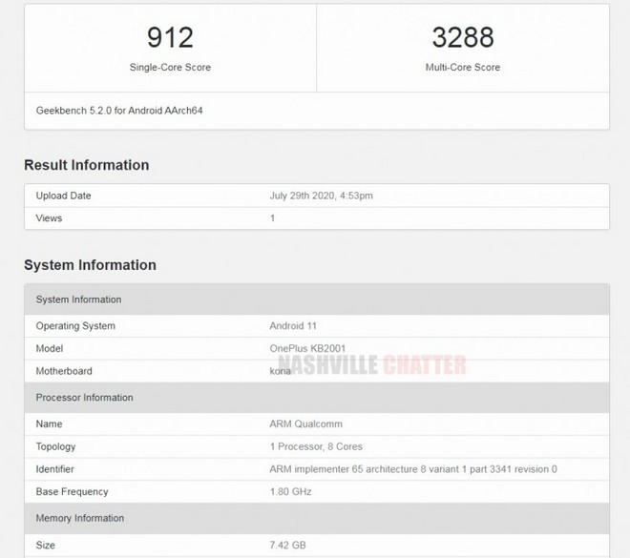Click the 1 Processor, 8 Cores topology value
The height and width of the screenshot is (558, 630).
(x=316, y=446)
